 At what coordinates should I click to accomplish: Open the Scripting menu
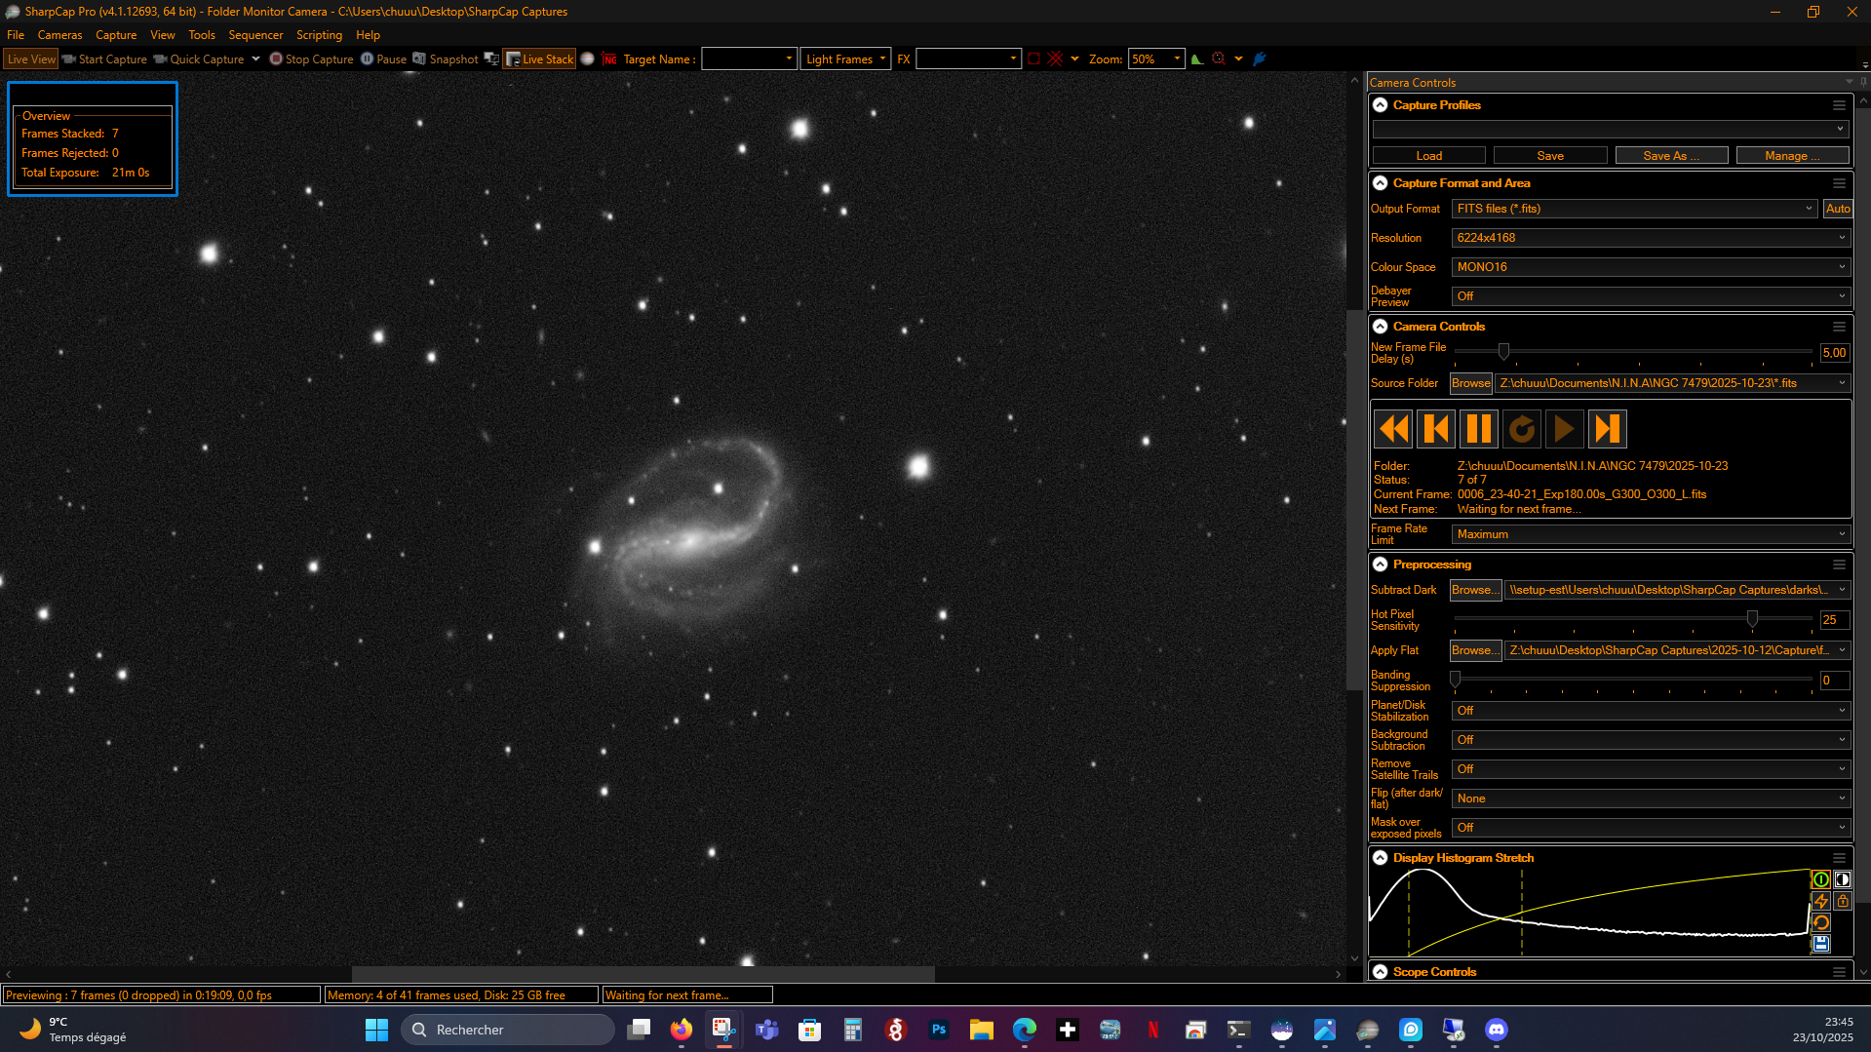point(319,35)
